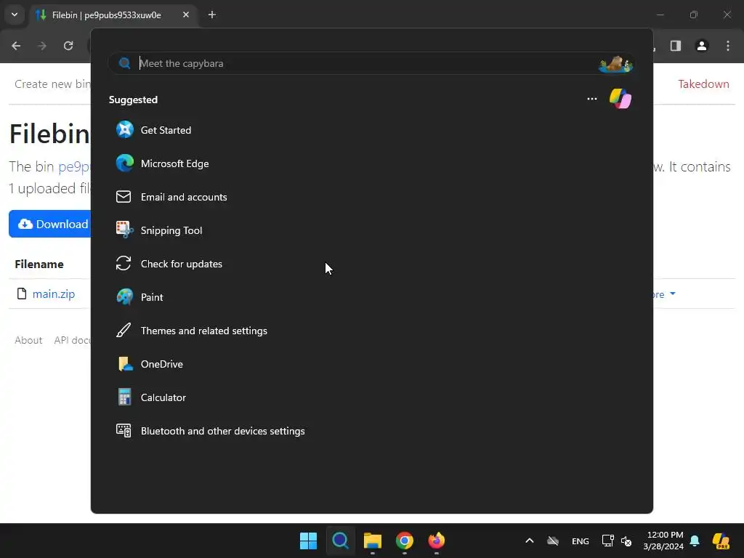744x558 pixels.
Task: Select the Filebin browser tab
Action: (107, 15)
